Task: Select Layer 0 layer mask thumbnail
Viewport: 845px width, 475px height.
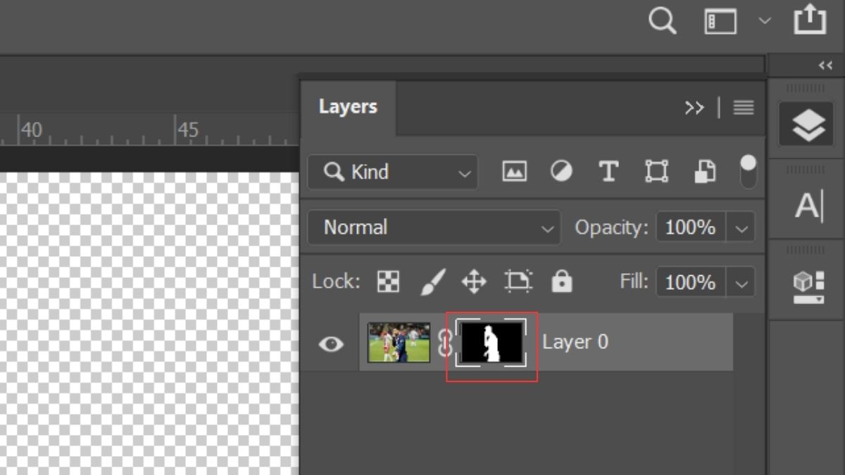Action: 491,343
